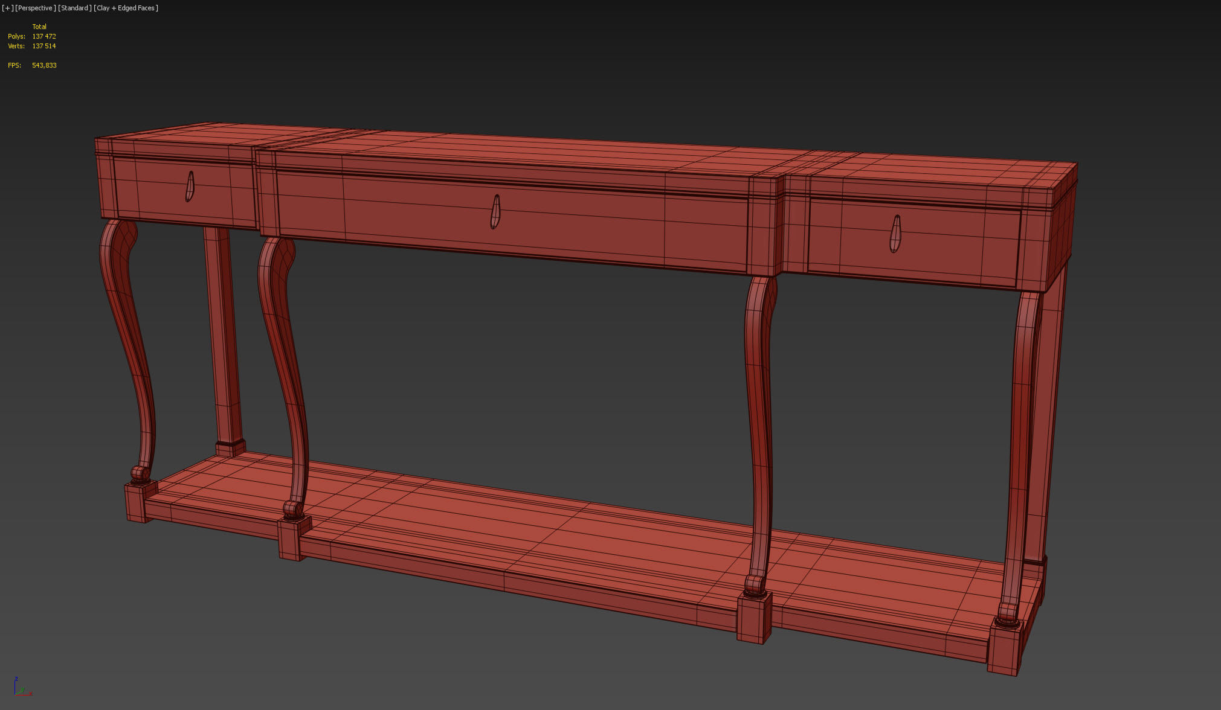Click the Polys count 137 472
1221x710 pixels.
pyautogui.click(x=44, y=36)
